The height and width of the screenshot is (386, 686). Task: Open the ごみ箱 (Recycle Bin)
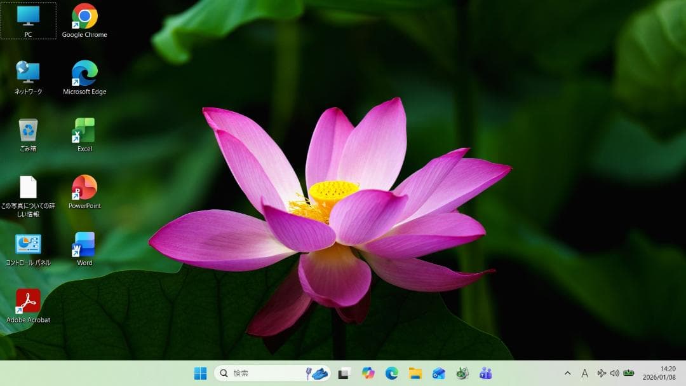pos(27,130)
